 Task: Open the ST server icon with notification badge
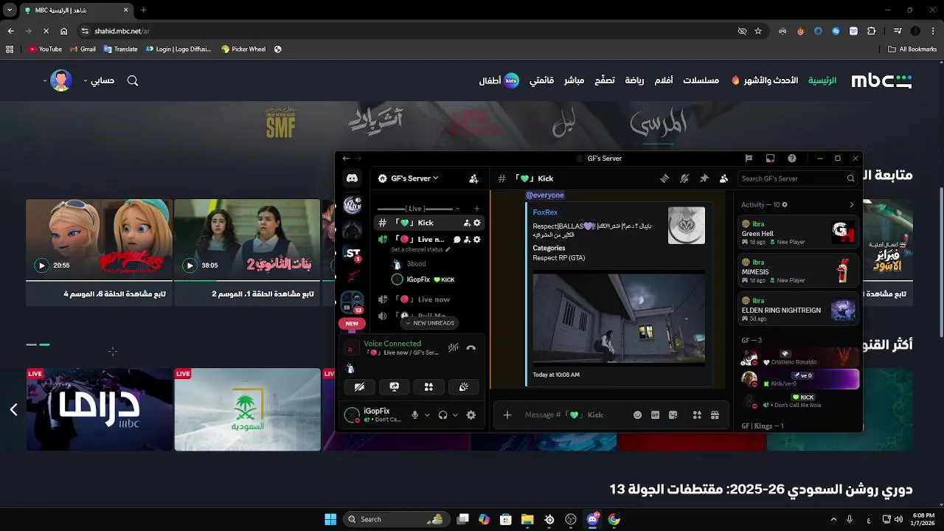[353, 253]
